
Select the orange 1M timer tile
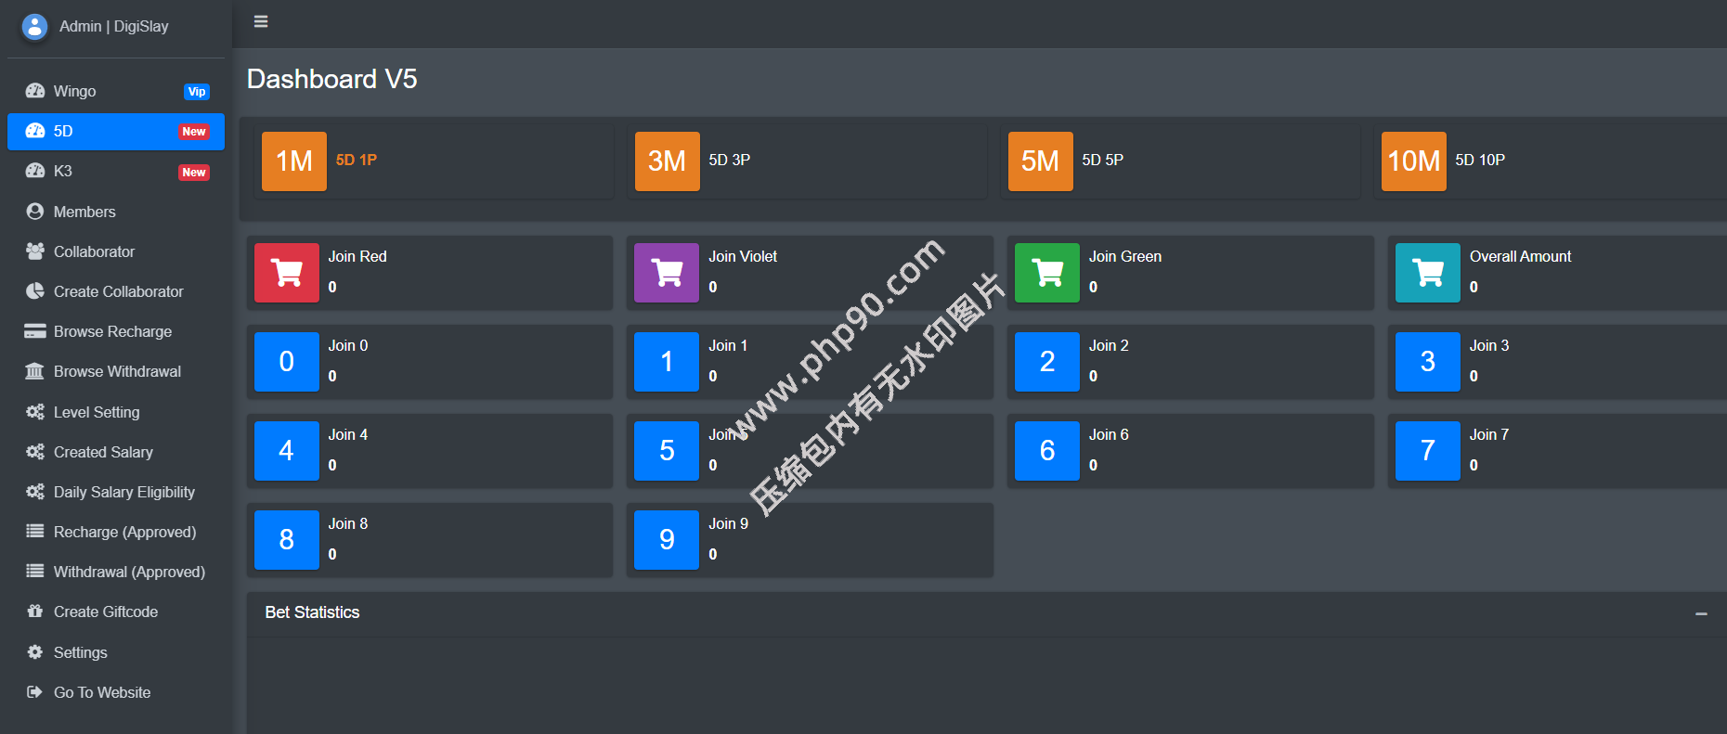(x=293, y=161)
